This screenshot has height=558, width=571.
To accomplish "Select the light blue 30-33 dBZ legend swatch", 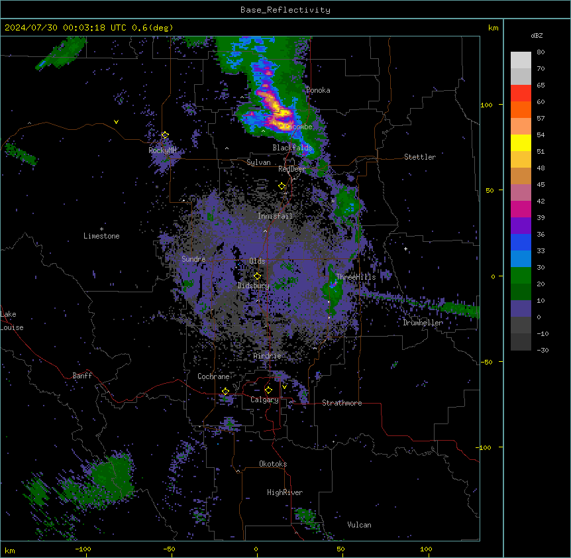I will click(x=521, y=258).
